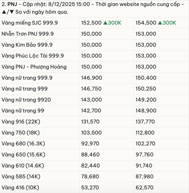This screenshot has height=193, width=189.
Task: Click the 103,500 price for Vàng 750
Action: coord(91,132)
